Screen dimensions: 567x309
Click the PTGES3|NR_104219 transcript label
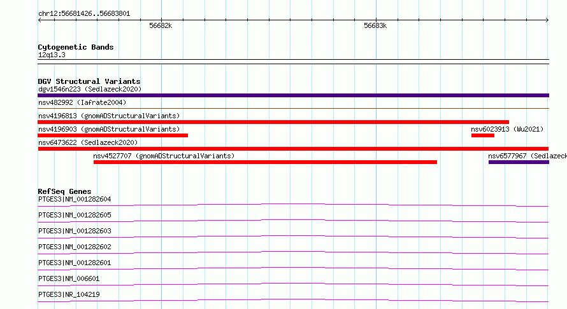[69, 294]
